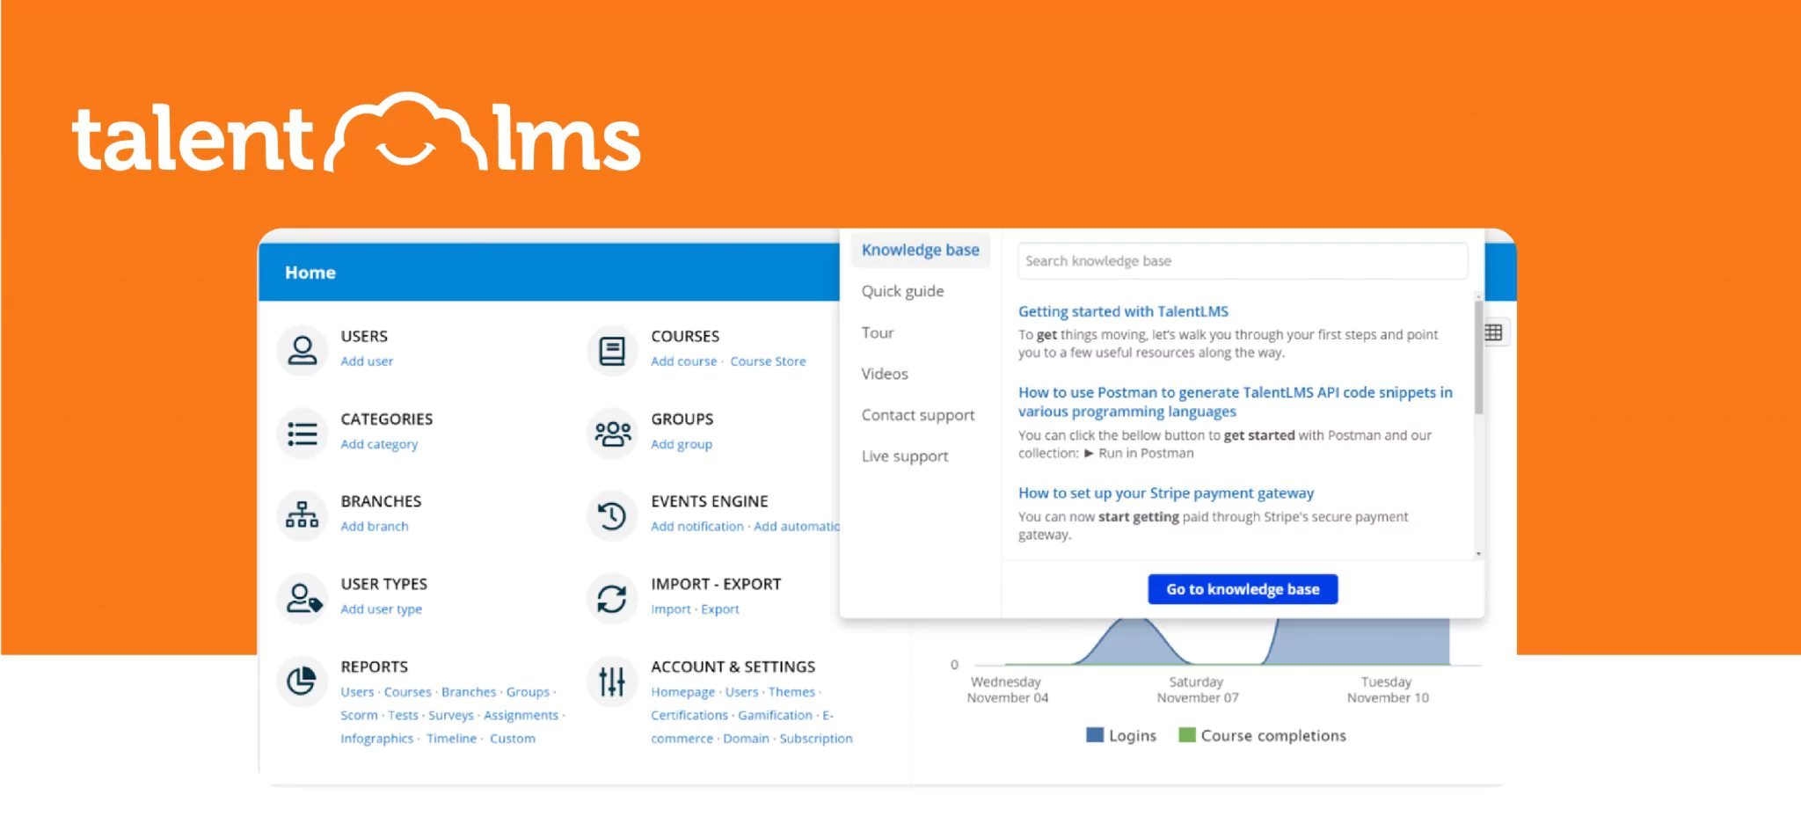Click the Import link
1801x831 pixels.
671,609
